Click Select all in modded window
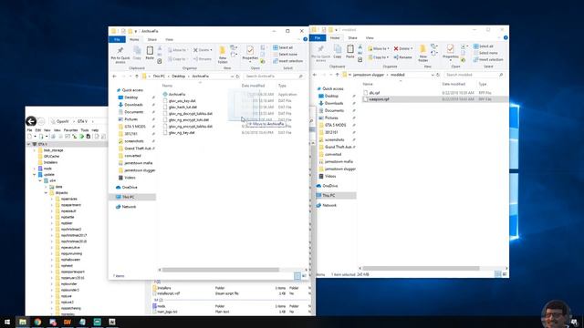 [484, 46]
